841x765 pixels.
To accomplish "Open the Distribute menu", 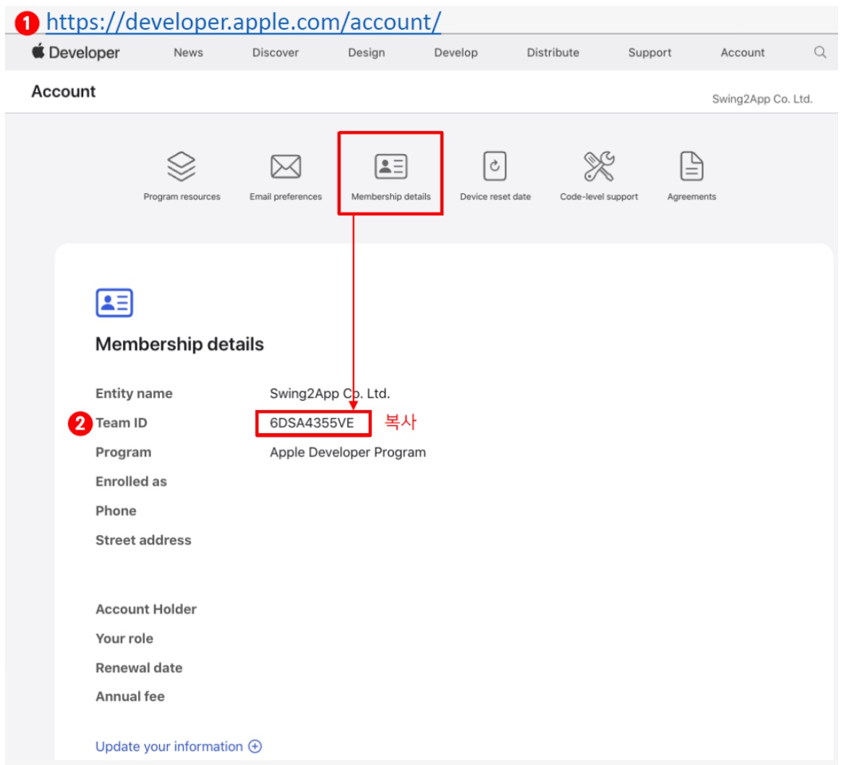I will pos(552,53).
